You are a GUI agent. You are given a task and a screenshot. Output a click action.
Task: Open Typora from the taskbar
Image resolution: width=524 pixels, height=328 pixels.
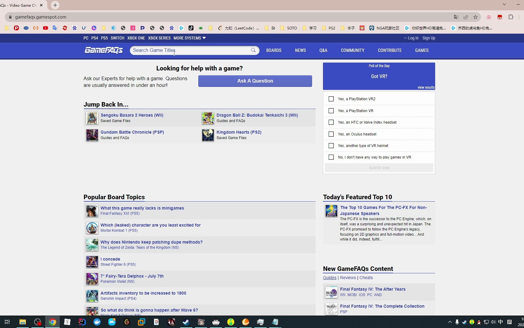click(x=67, y=322)
